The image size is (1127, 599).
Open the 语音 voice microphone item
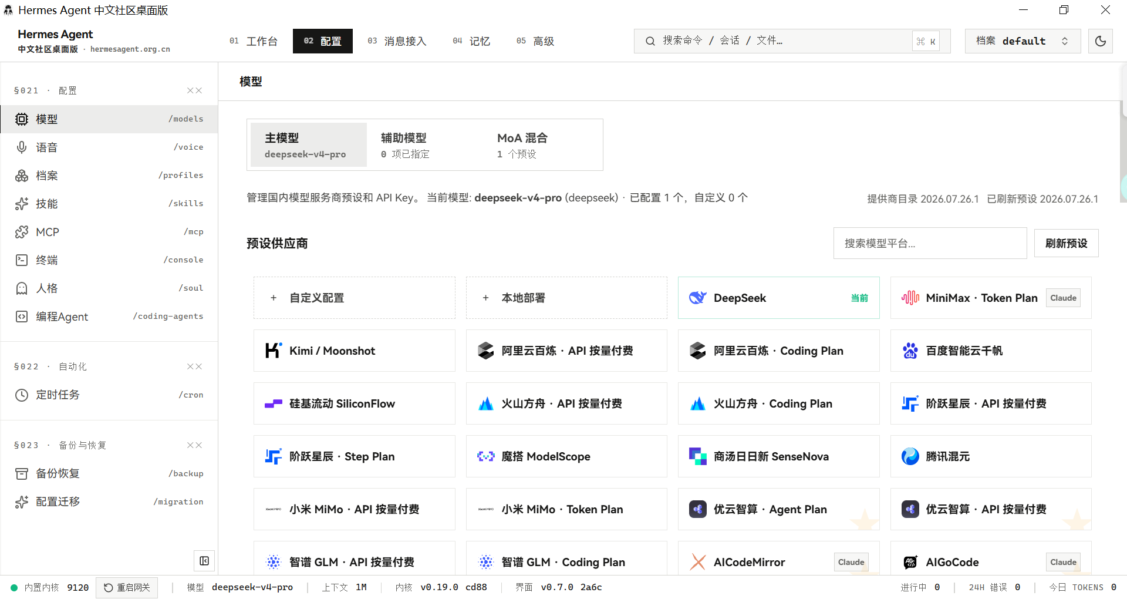(x=109, y=147)
